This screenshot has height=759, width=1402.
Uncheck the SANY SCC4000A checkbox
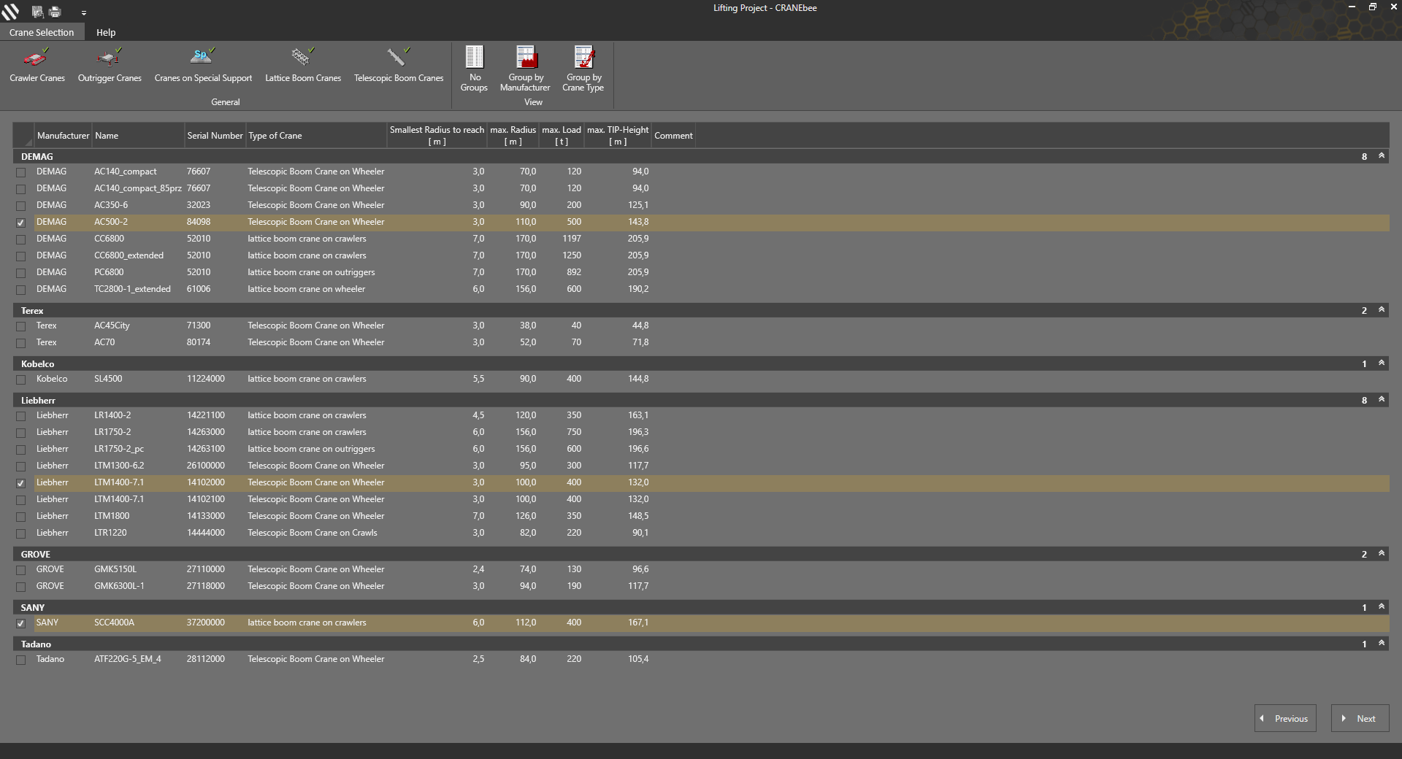point(20,623)
